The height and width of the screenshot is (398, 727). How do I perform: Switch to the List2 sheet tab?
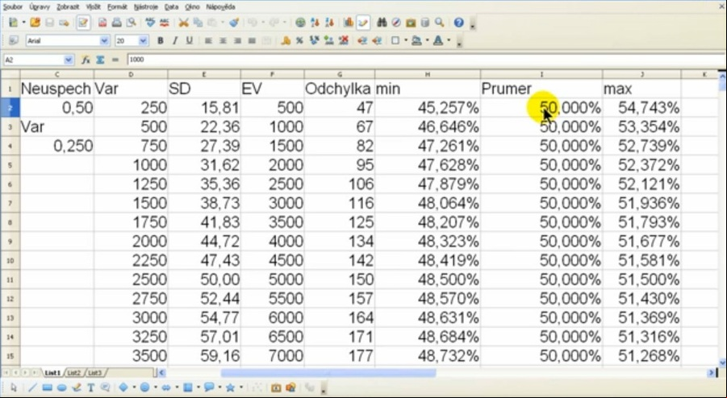(74, 372)
